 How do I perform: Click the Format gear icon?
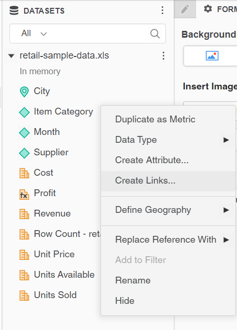208,9
